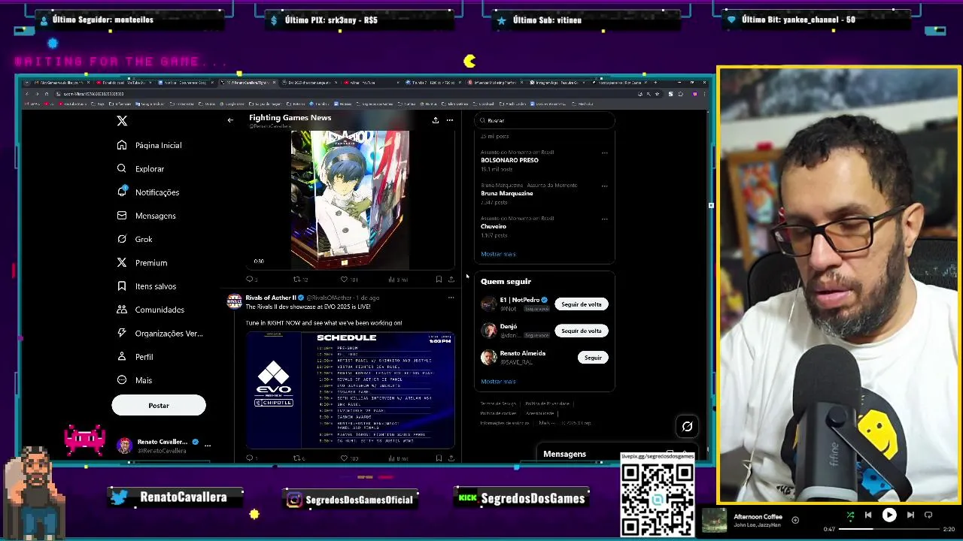Toggle shuffle in the music player
The image size is (963, 541).
tap(850, 515)
